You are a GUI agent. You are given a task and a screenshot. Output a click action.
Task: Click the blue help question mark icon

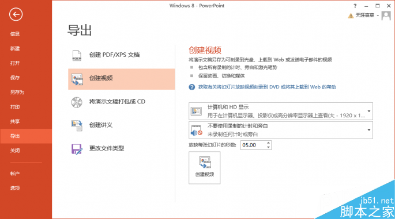(191, 87)
